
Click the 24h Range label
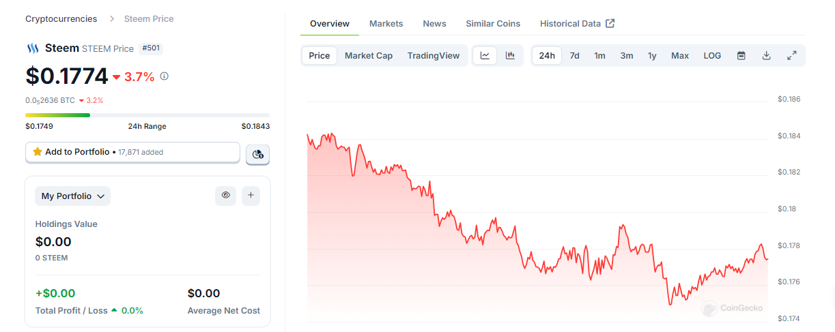click(147, 126)
